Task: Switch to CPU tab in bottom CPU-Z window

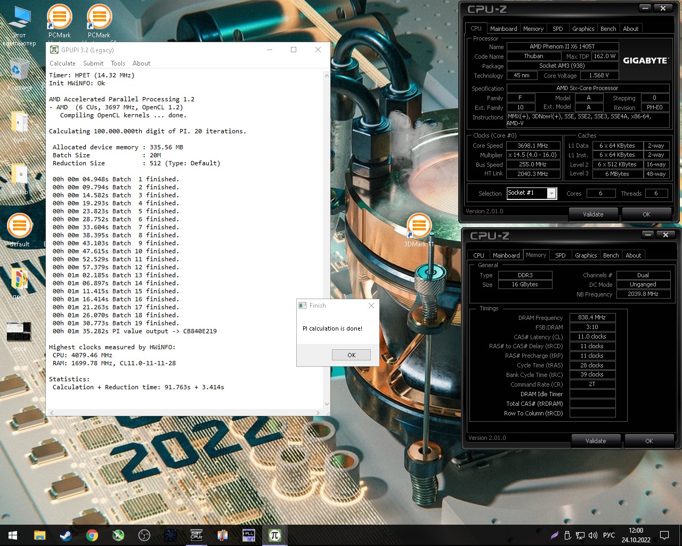Action: coord(478,255)
